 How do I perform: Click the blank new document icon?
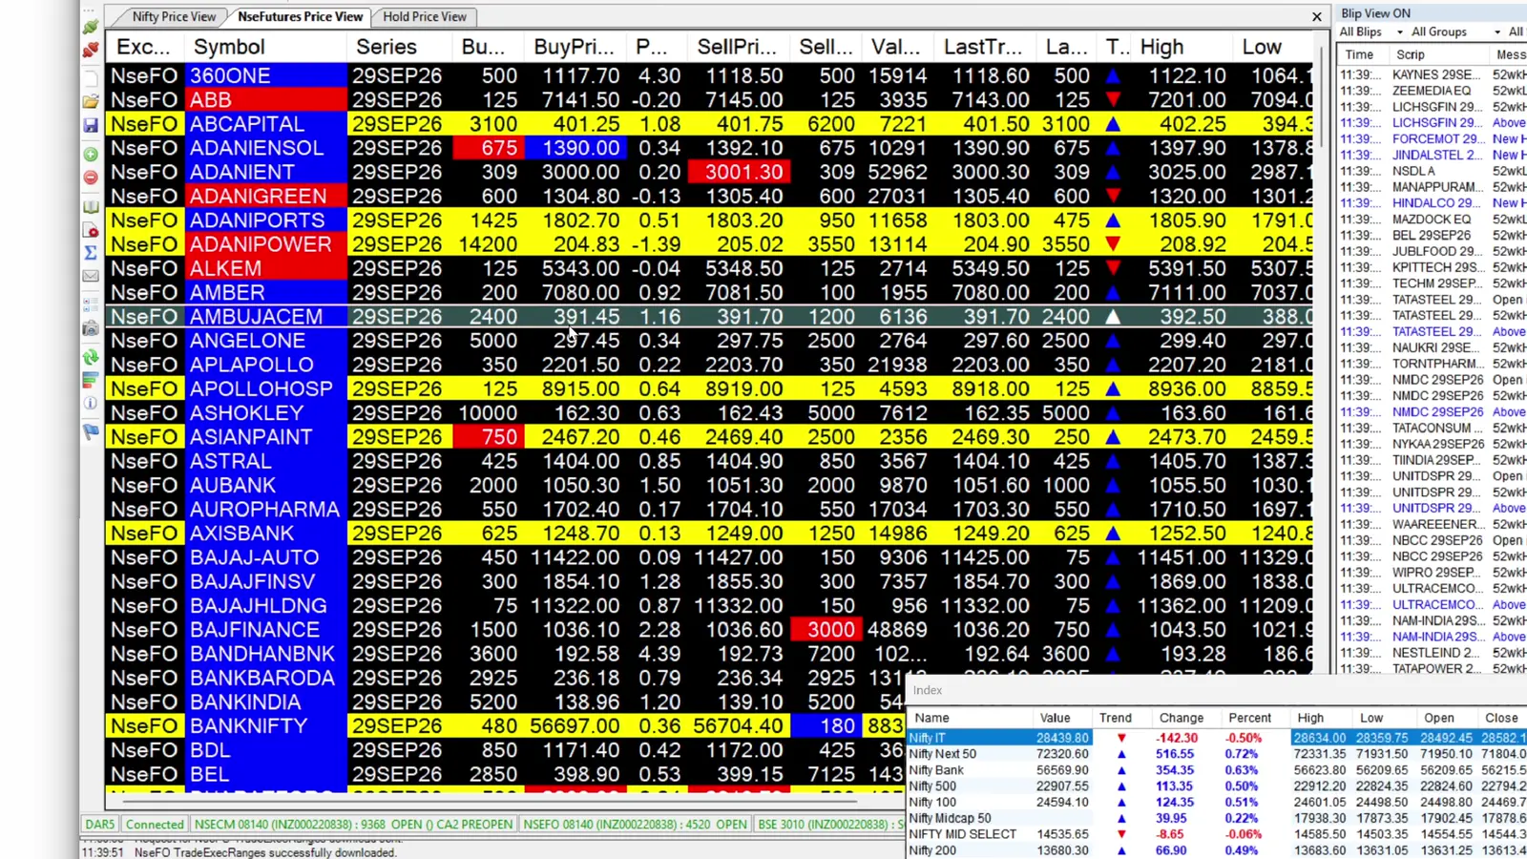[91, 77]
